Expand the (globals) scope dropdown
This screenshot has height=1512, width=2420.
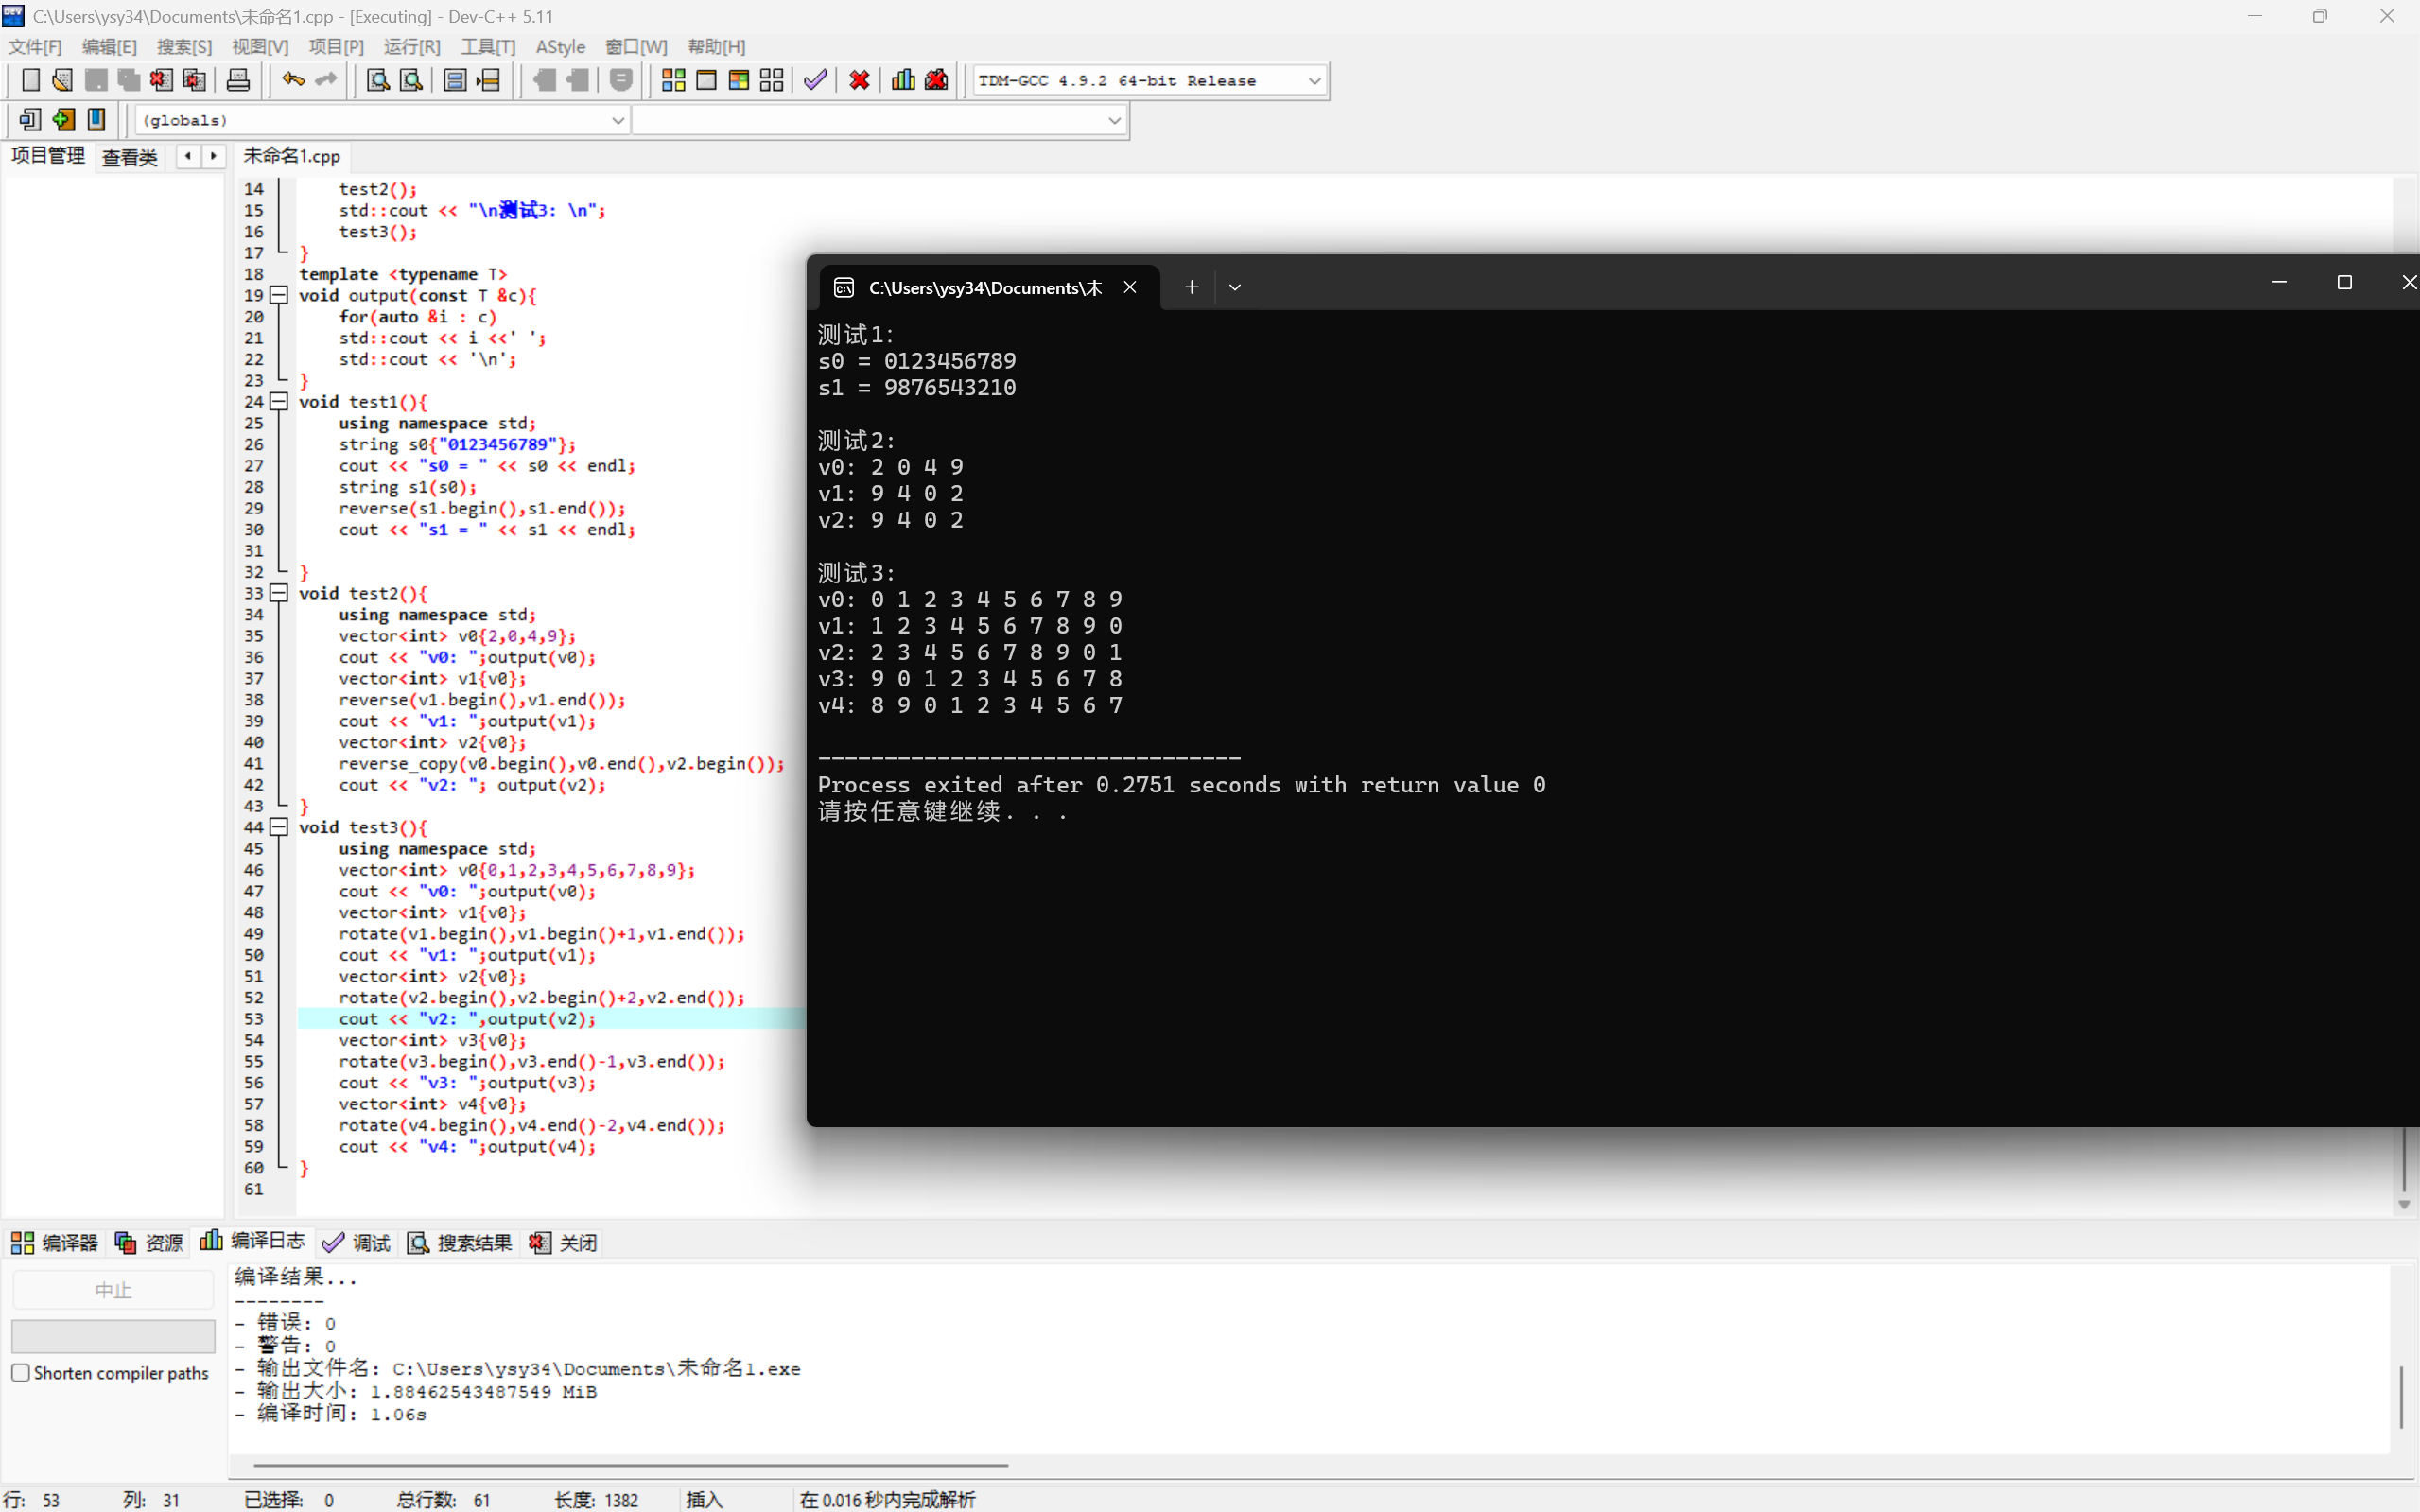(x=617, y=121)
